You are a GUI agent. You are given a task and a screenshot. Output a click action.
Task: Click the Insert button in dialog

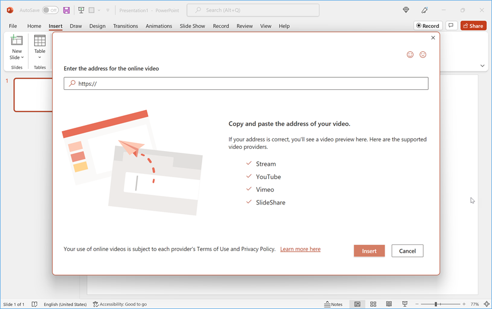(x=369, y=251)
